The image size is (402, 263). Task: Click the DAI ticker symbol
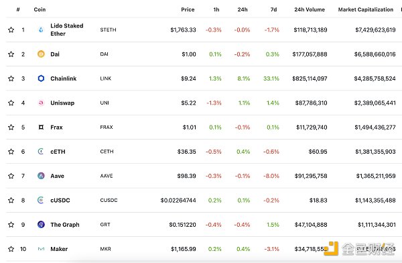[104, 54]
